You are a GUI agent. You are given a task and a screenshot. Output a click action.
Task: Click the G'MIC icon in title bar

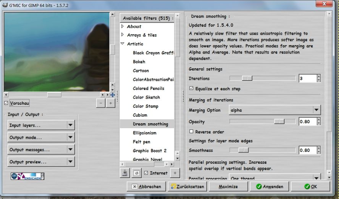click(x=5, y=4)
